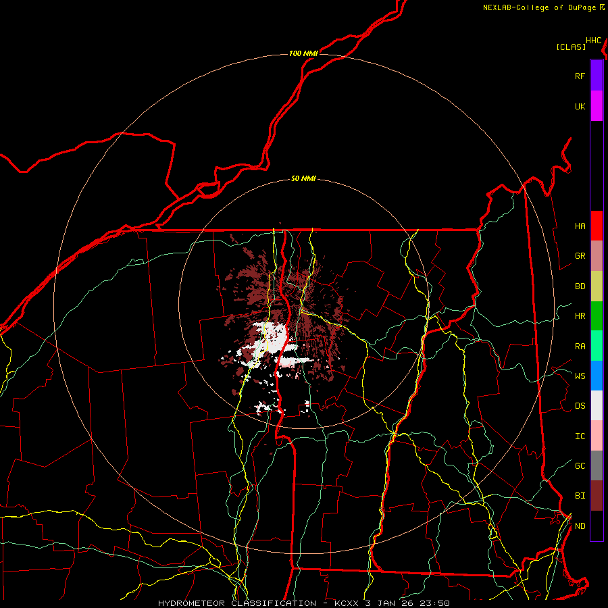Image resolution: width=608 pixels, height=608 pixels.
Task: Pick the HR green legend swatch
Action: click(597, 315)
